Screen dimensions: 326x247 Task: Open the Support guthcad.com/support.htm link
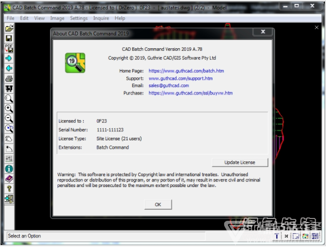tap(180, 78)
